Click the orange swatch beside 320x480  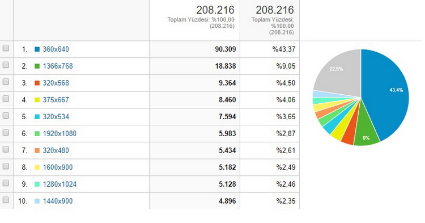tap(37, 150)
